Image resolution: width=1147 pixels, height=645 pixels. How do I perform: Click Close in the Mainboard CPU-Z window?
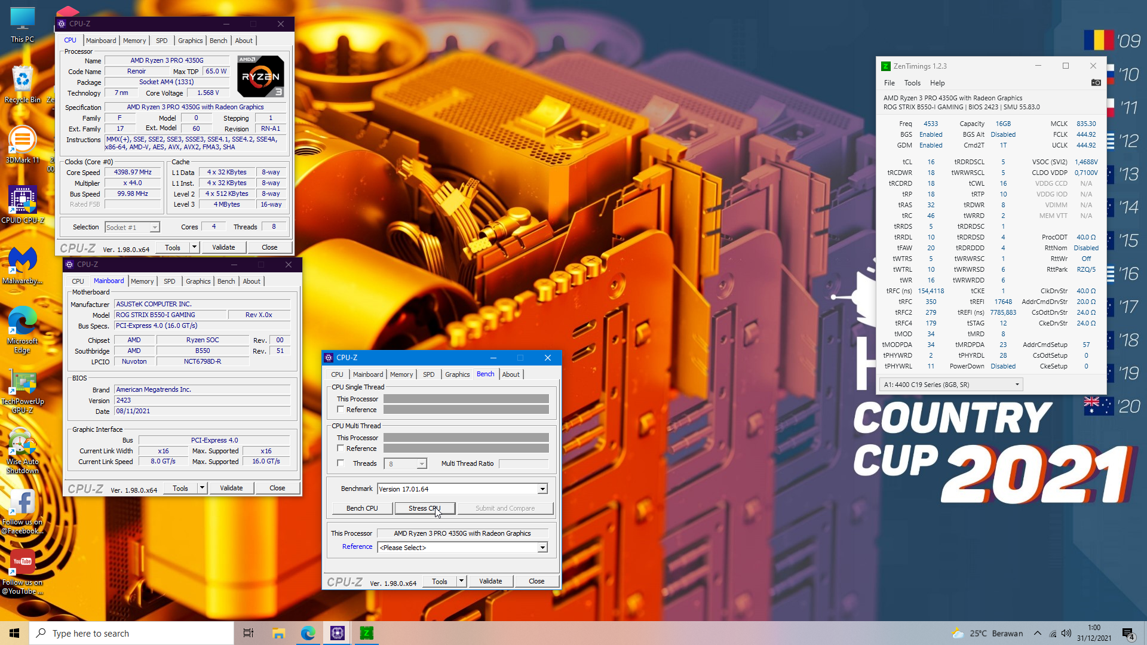click(277, 488)
